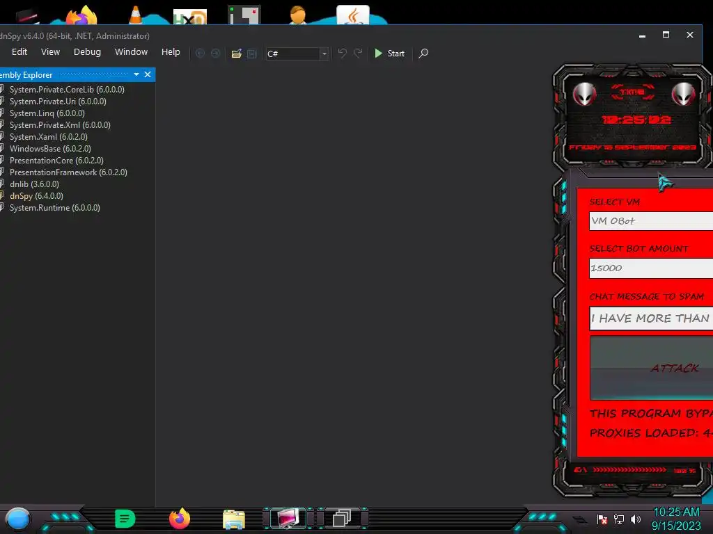Open the View menu
This screenshot has height=534, width=713.
50,51
